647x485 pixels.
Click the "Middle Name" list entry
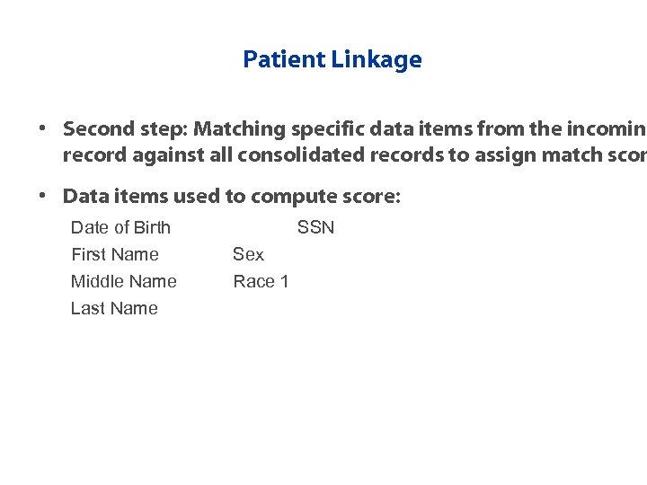click(124, 281)
